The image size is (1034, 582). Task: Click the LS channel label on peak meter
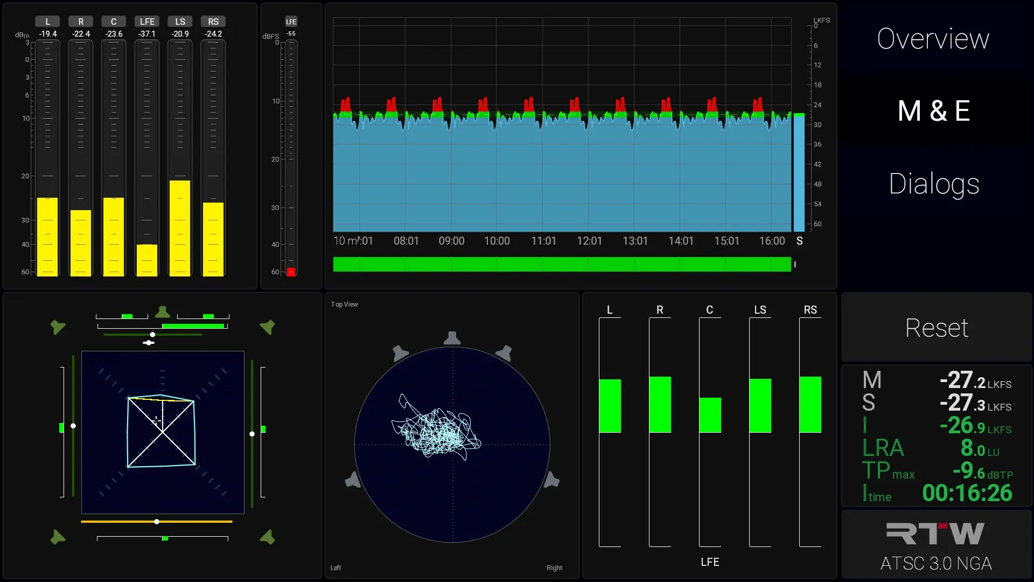180,22
